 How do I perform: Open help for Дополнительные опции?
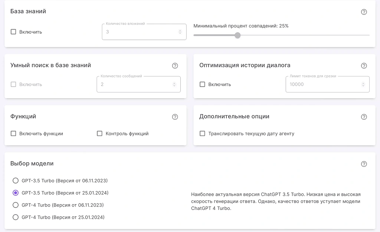(x=364, y=117)
